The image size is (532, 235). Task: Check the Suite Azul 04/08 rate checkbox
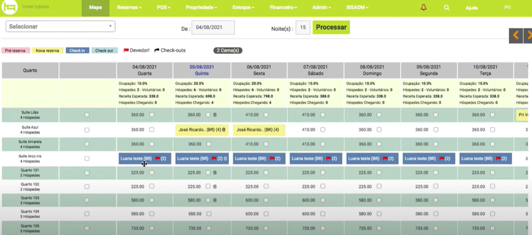152,129
